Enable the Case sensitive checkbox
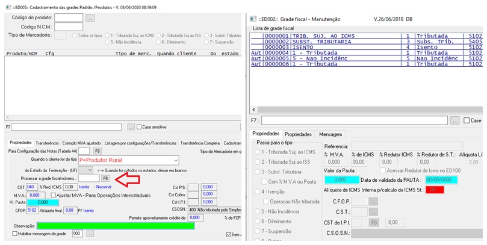487x245 pixels. pos(139,127)
